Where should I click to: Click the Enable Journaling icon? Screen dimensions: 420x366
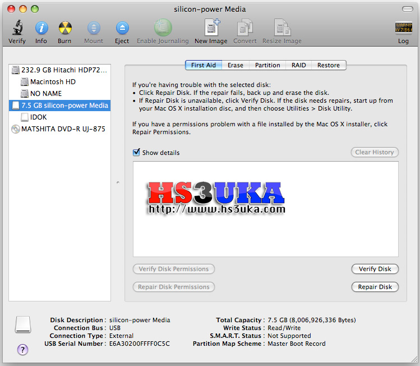click(163, 28)
